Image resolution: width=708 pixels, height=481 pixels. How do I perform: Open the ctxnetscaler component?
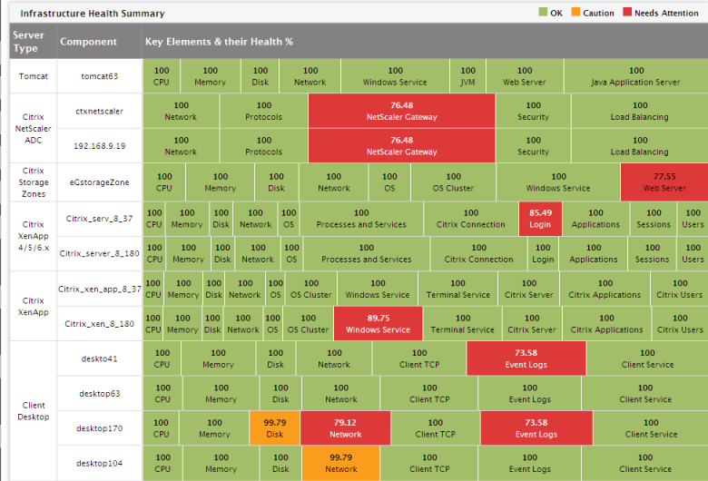tap(99, 111)
